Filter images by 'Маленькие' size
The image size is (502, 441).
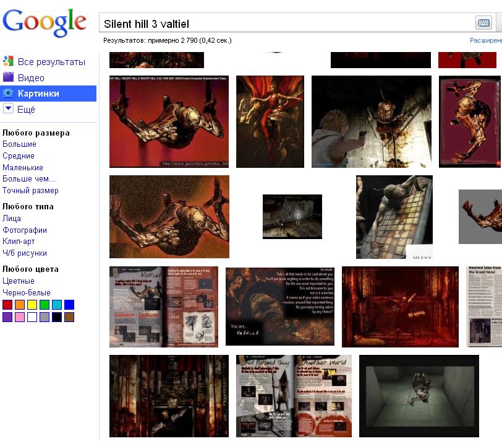pyautogui.click(x=23, y=167)
